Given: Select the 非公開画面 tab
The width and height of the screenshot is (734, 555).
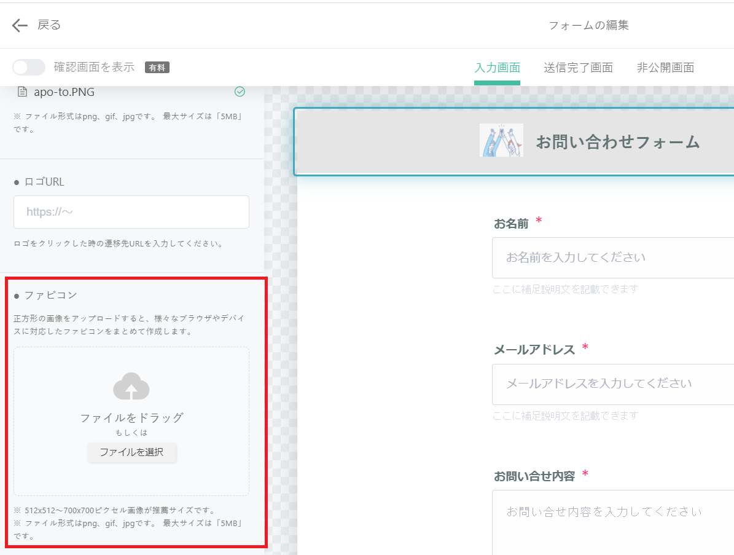Looking at the screenshot, I should [665, 68].
